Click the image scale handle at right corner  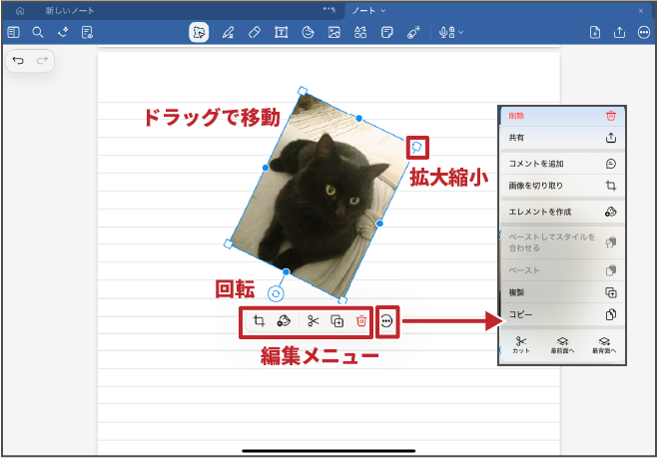pos(417,148)
